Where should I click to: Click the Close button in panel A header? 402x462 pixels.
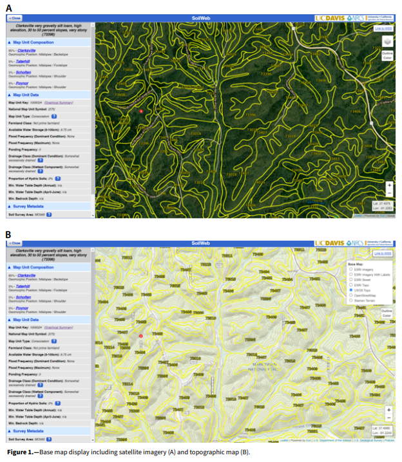pyautogui.click(x=15, y=18)
